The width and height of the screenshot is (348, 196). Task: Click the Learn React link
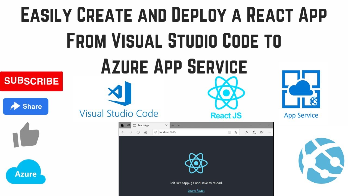(196, 191)
